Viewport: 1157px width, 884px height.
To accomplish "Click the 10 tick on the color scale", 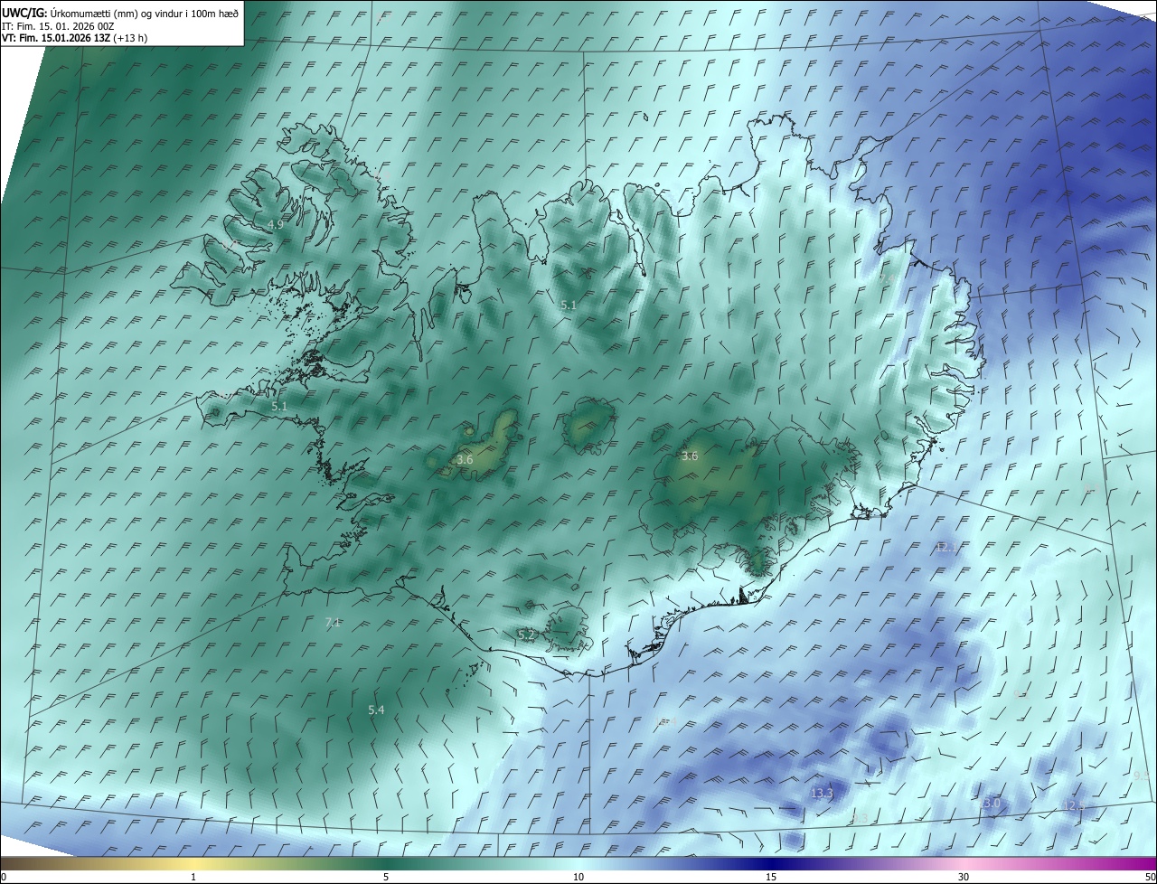I will pyautogui.click(x=578, y=877).
